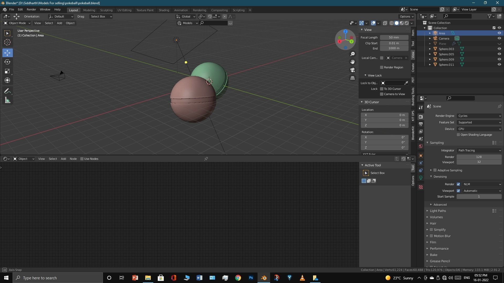
Task: Uncheck Viewport denoising checkbox
Action: 458,191
